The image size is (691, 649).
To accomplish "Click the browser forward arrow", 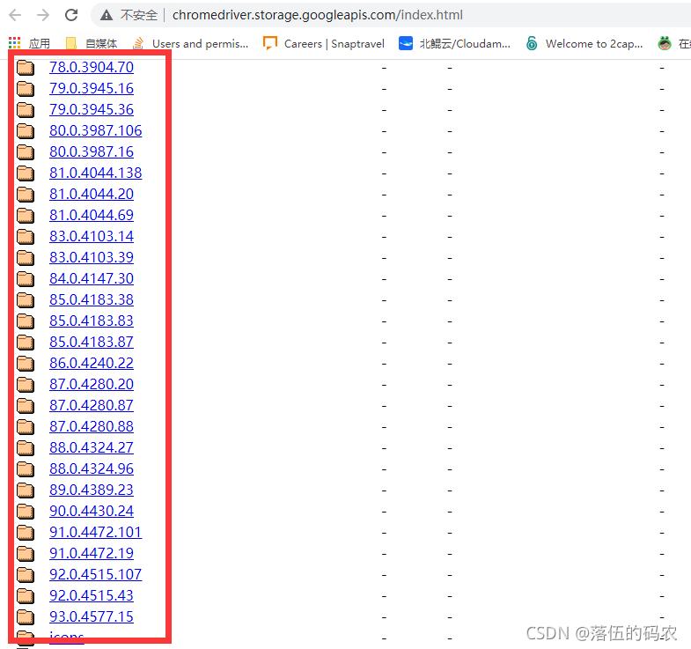I will click(43, 15).
